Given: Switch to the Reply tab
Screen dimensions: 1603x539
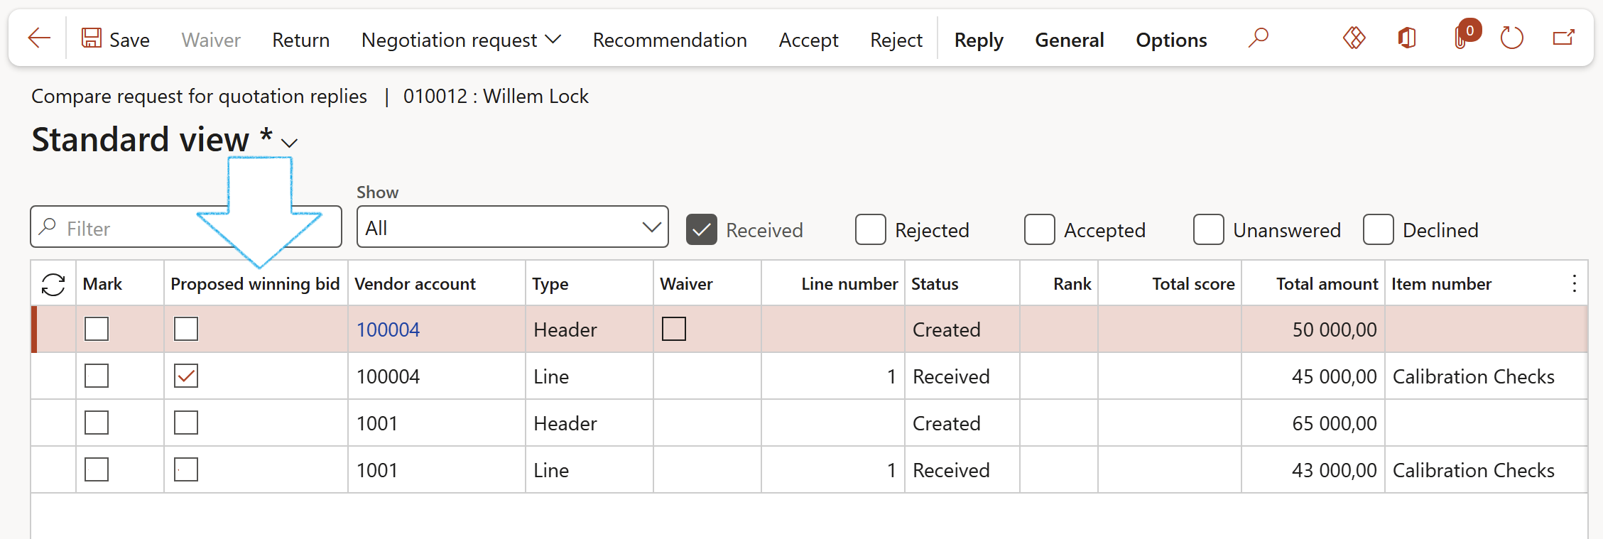Looking at the screenshot, I should point(978,40).
